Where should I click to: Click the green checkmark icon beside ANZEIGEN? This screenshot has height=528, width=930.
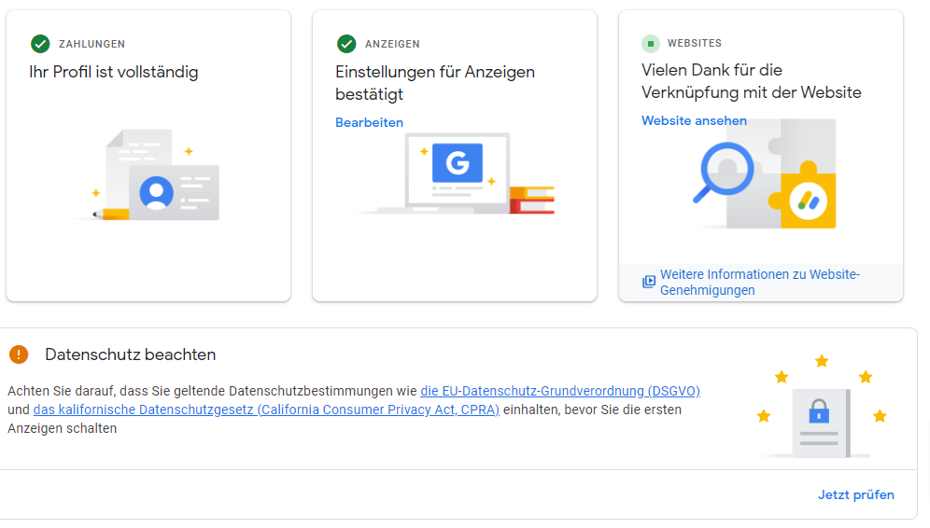click(346, 44)
